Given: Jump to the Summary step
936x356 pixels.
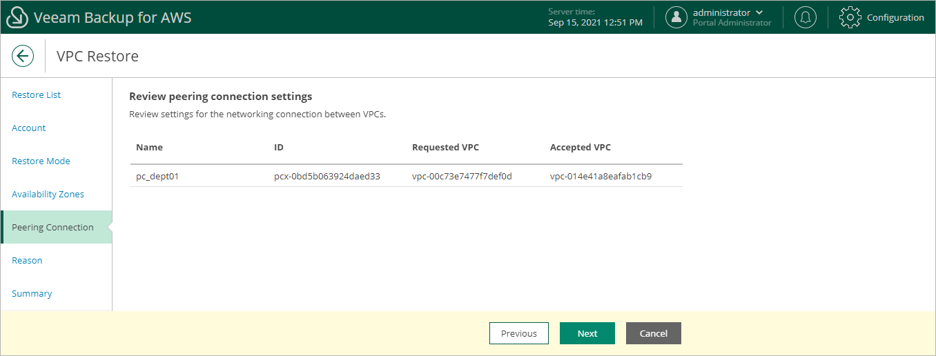Looking at the screenshot, I should [32, 294].
